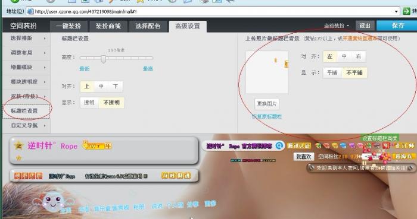This screenshot has width=417, height=219.
Task: Click the 恢复原标题栏 link
Action: coord(267,116)
